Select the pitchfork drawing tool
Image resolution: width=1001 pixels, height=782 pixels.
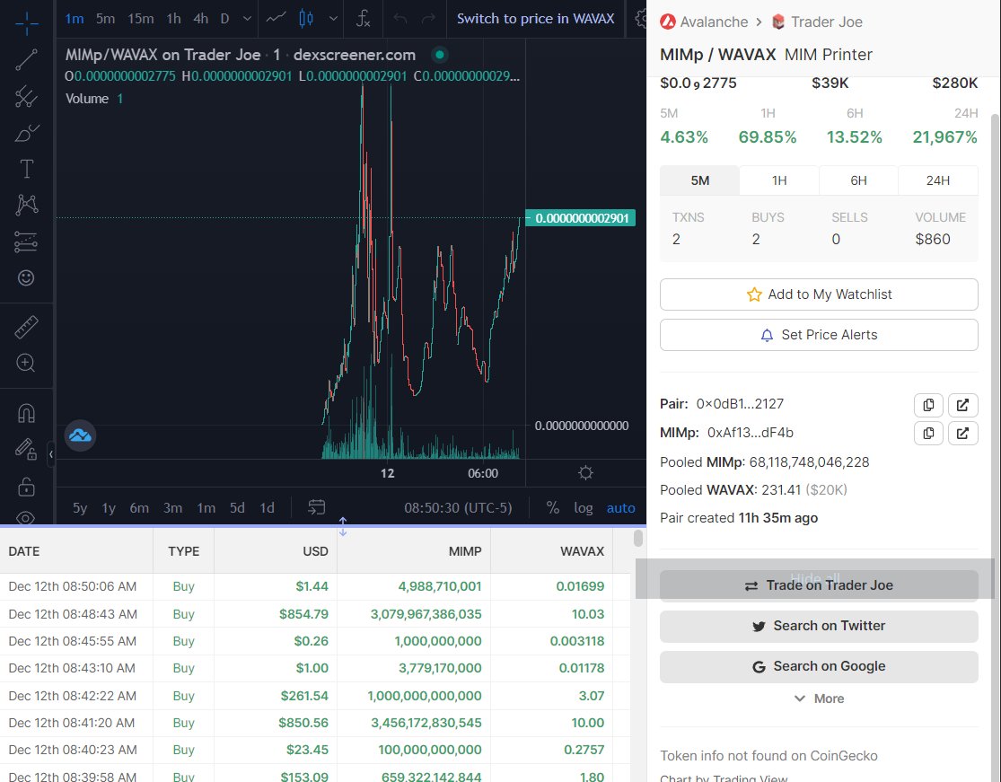[x=26, y=96]
